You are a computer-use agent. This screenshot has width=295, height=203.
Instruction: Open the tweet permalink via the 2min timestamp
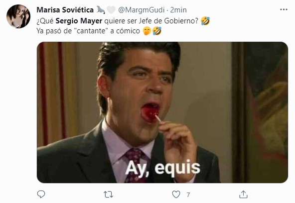tap(178, 10)
